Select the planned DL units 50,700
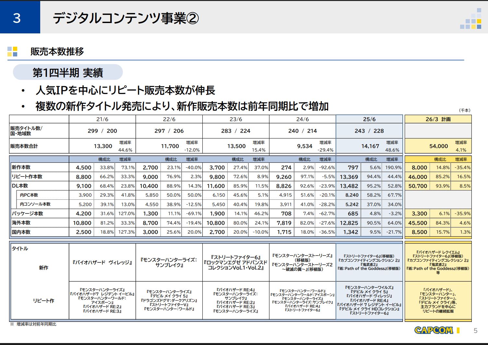Viewport: 488px width, 345px height. 418,186
